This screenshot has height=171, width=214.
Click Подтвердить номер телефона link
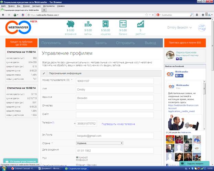118,124
